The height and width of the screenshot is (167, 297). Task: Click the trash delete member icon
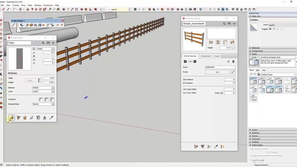[233, 62]
